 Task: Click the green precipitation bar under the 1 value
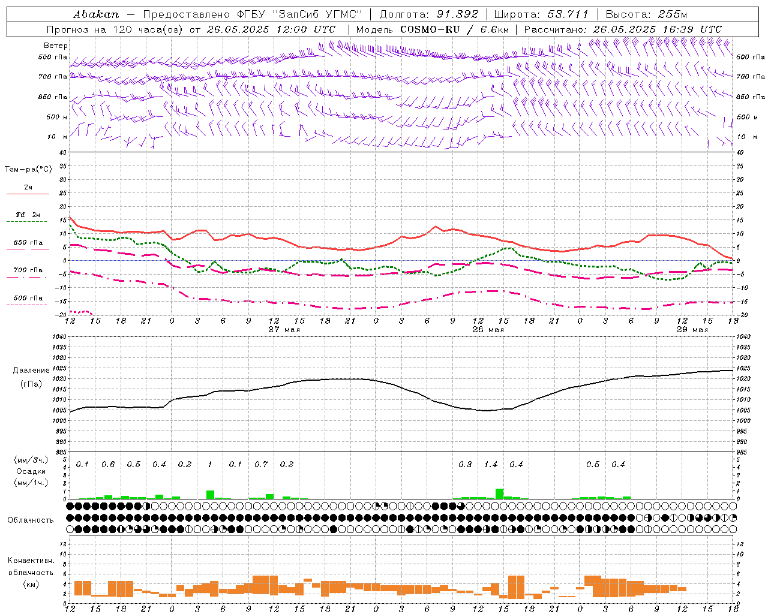pyautogui.click(x=210, y=495)
